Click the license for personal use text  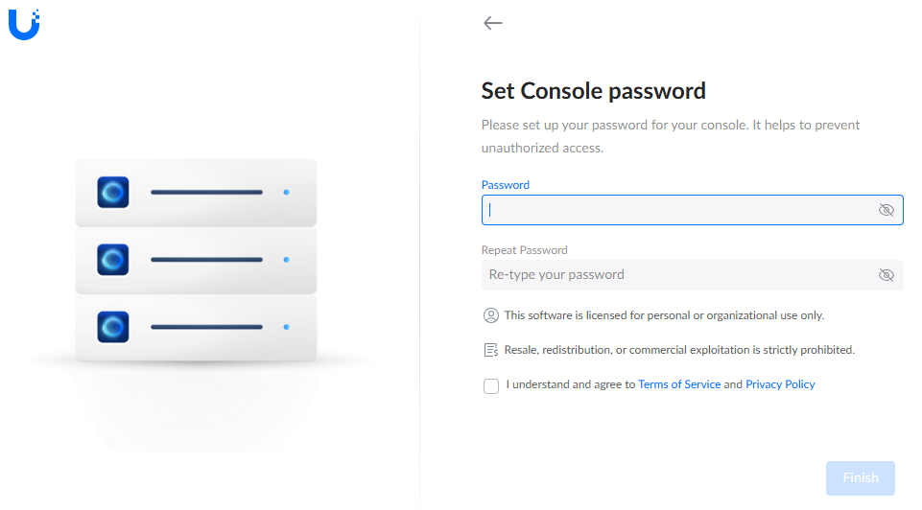coord(664,315)
